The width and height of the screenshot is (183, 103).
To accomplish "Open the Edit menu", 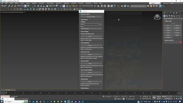I will 6,3.
